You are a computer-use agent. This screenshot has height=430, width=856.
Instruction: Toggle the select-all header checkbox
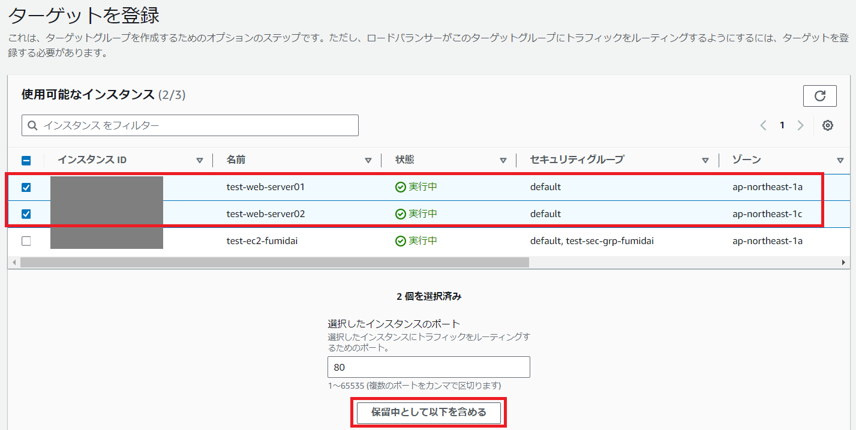(26, 161)
